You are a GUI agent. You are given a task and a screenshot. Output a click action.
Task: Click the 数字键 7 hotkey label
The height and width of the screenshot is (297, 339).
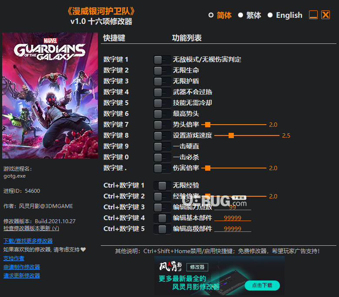pos(116,125)
